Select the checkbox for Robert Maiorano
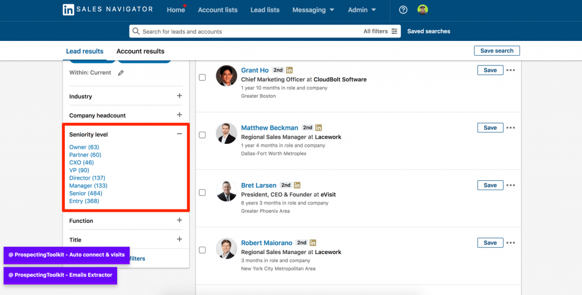The height and width of the screenshot is (295, 582). [x=202, y=250]
